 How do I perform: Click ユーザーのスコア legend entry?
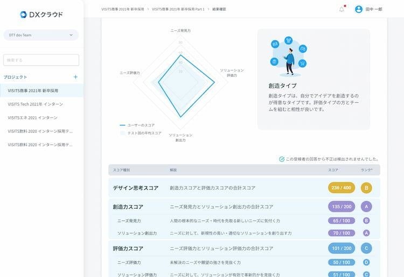[x=137, y=125]
